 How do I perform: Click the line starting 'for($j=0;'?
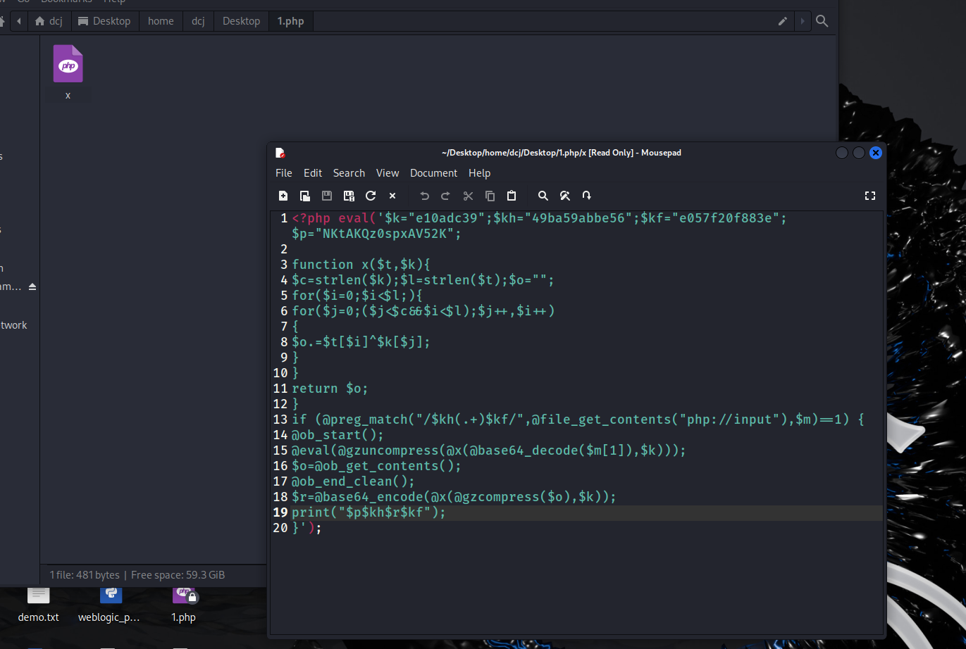(x=423, y=311)
